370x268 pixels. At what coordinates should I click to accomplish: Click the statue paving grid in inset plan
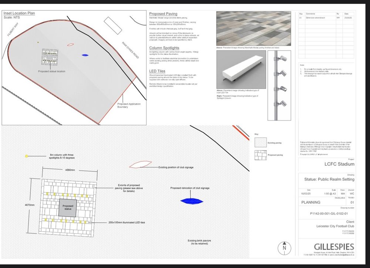[50, 57]
